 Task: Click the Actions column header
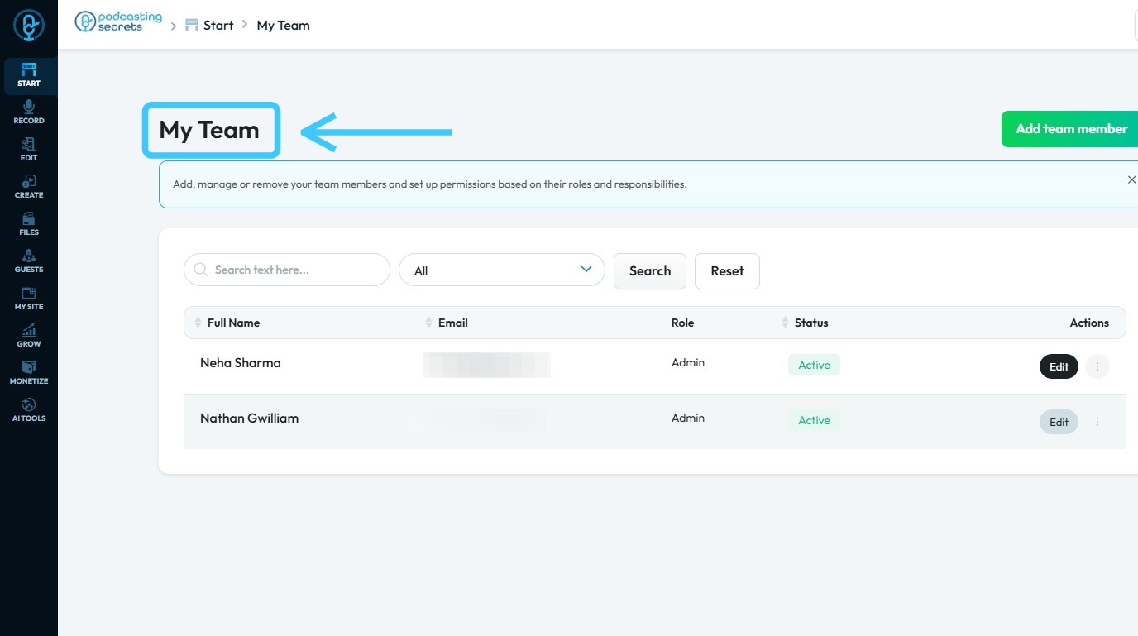click(1089, 323)
